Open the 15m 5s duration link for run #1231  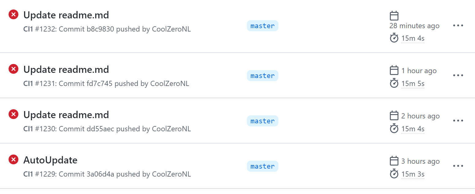[x=413, y=83]
